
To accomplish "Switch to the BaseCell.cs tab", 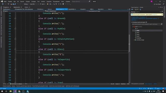I will tap(101, 9).
